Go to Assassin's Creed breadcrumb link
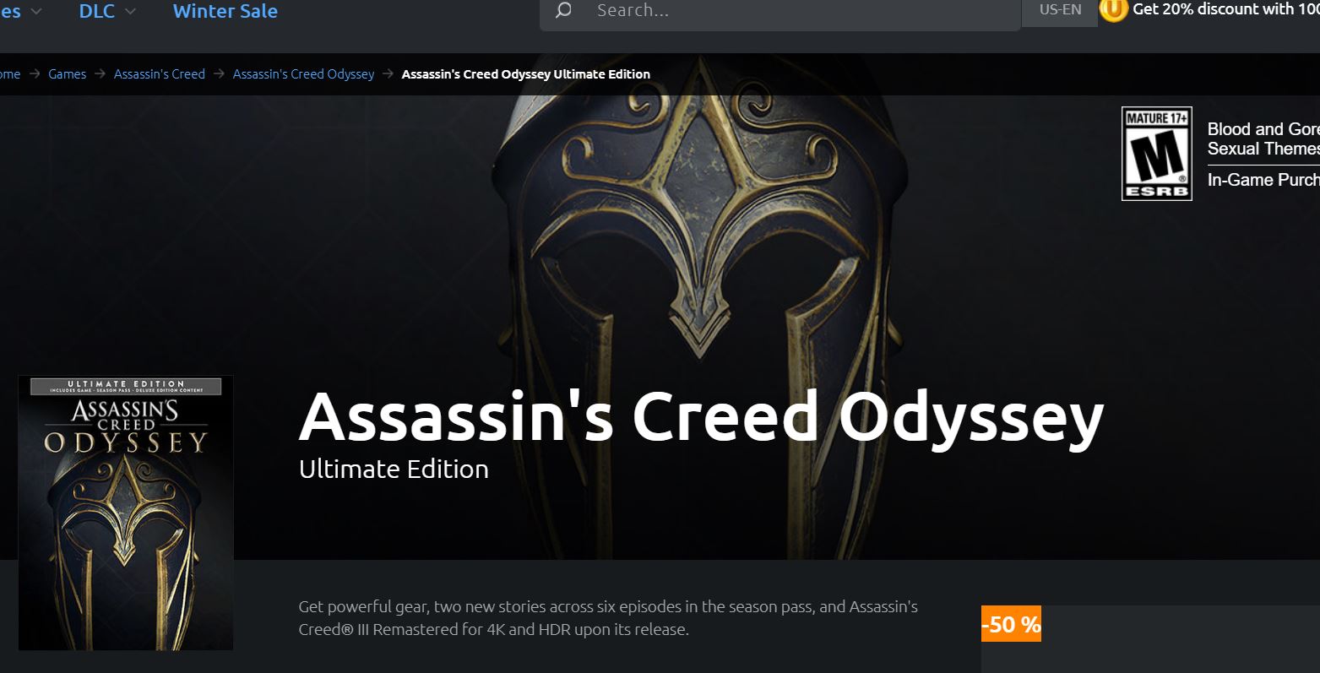Image resolution: width=1320 pixels, height=673 pixels. [160, 74]
